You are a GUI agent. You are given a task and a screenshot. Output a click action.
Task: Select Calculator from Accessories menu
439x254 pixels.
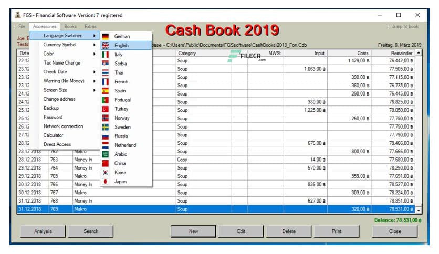(53, 135)
